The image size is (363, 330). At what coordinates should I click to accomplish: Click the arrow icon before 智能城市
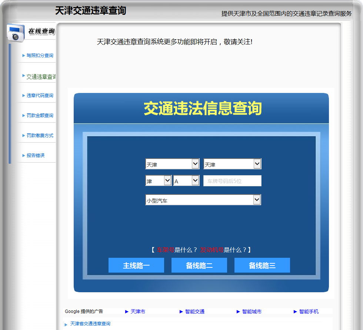pyautogui.click(x=238, y=312)
